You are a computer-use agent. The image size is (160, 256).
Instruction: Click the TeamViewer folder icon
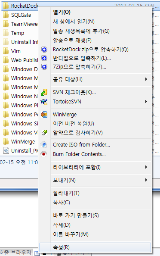[x=6, y=24]
